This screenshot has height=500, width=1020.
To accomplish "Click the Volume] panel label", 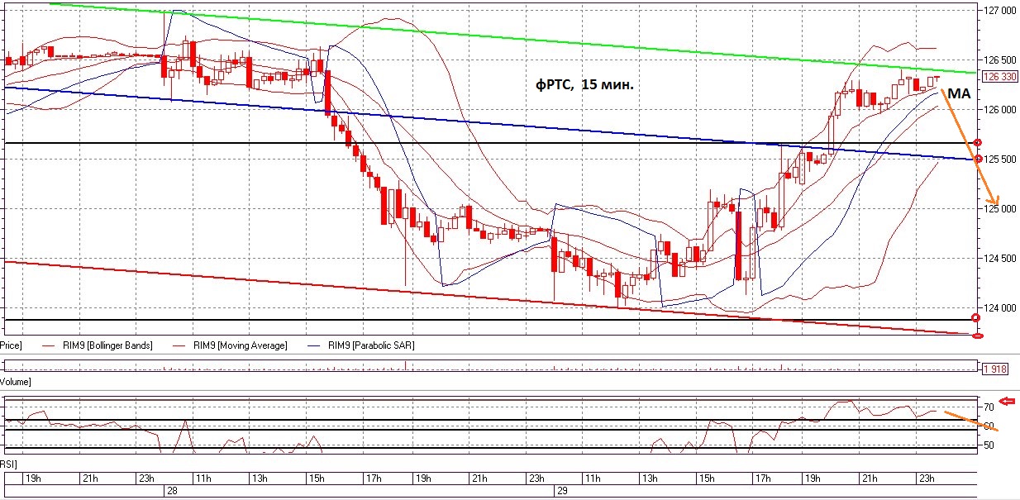I will click(15, 383).
